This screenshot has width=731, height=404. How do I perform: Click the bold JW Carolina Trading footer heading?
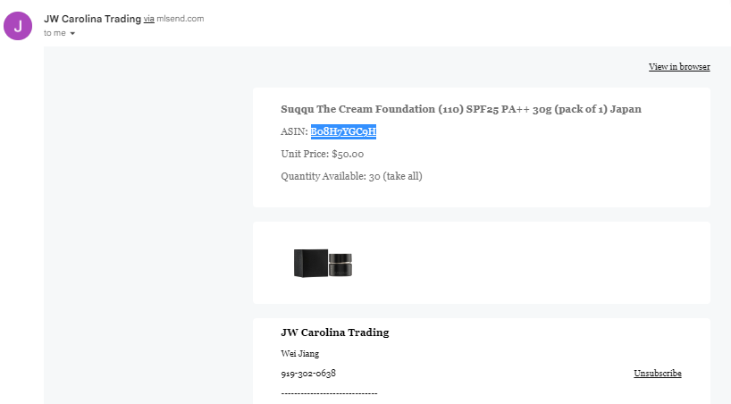tap(335, 332)
